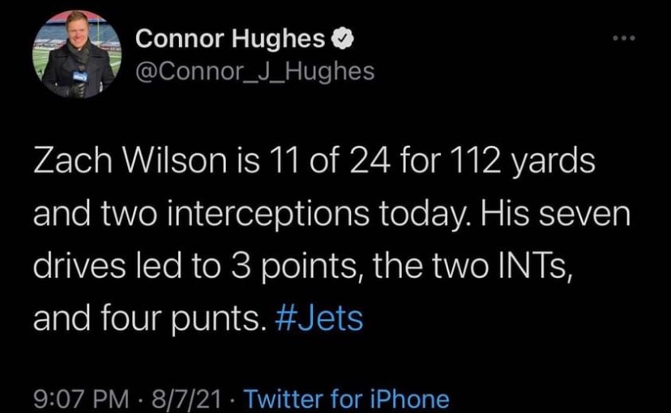Open the three-dot more options menu
The height and width of the screenshot is (413, 671).
click(x=624, y=39)
